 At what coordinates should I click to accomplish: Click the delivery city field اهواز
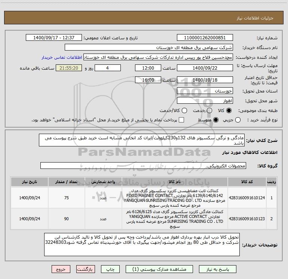pos(205,100)
